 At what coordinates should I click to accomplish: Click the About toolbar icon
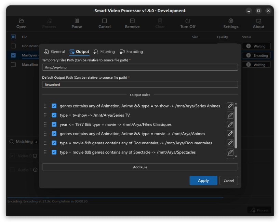[258, 21]
